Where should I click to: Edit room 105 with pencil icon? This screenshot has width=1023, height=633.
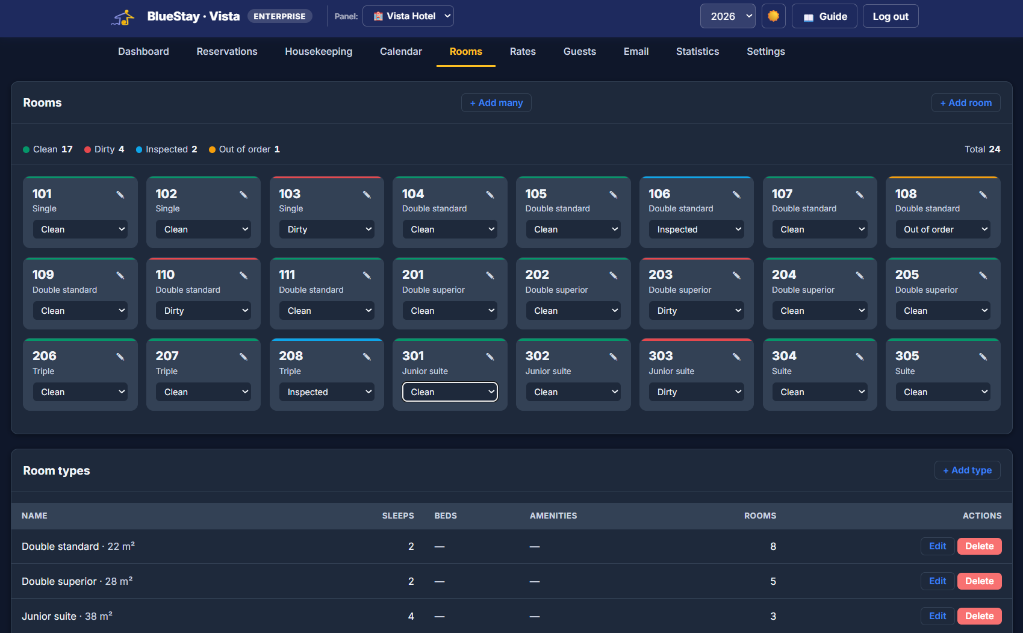(x=614, y=195)
